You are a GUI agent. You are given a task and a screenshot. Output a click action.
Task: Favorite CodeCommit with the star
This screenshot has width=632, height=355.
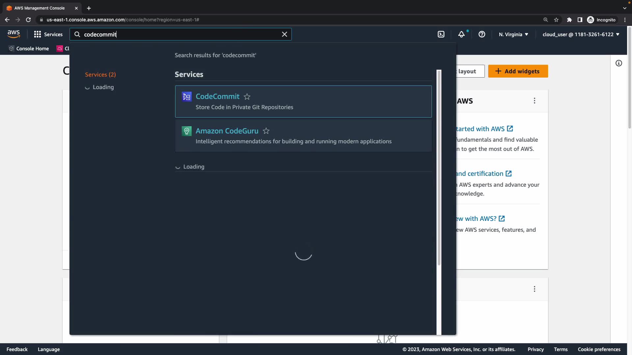(x=247, y=97)
